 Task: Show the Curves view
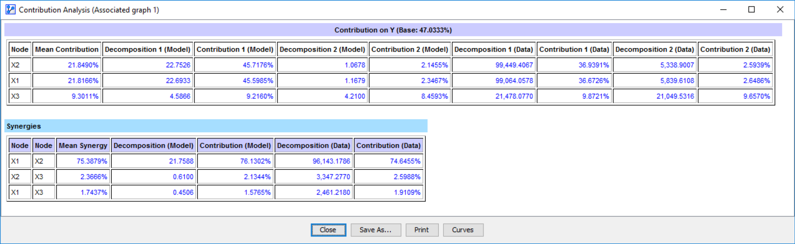pyautogui.click(x=462, y=230)
